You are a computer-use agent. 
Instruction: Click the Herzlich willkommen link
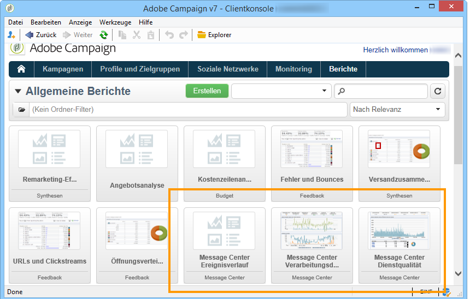click(x=395, y=50)
